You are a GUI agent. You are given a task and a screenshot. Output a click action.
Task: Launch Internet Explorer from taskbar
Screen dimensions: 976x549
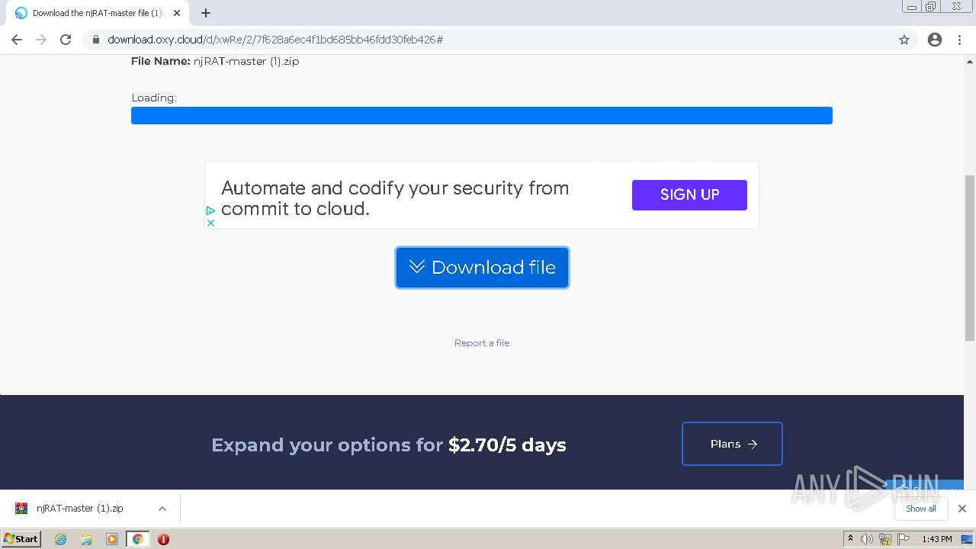(61, 539)
